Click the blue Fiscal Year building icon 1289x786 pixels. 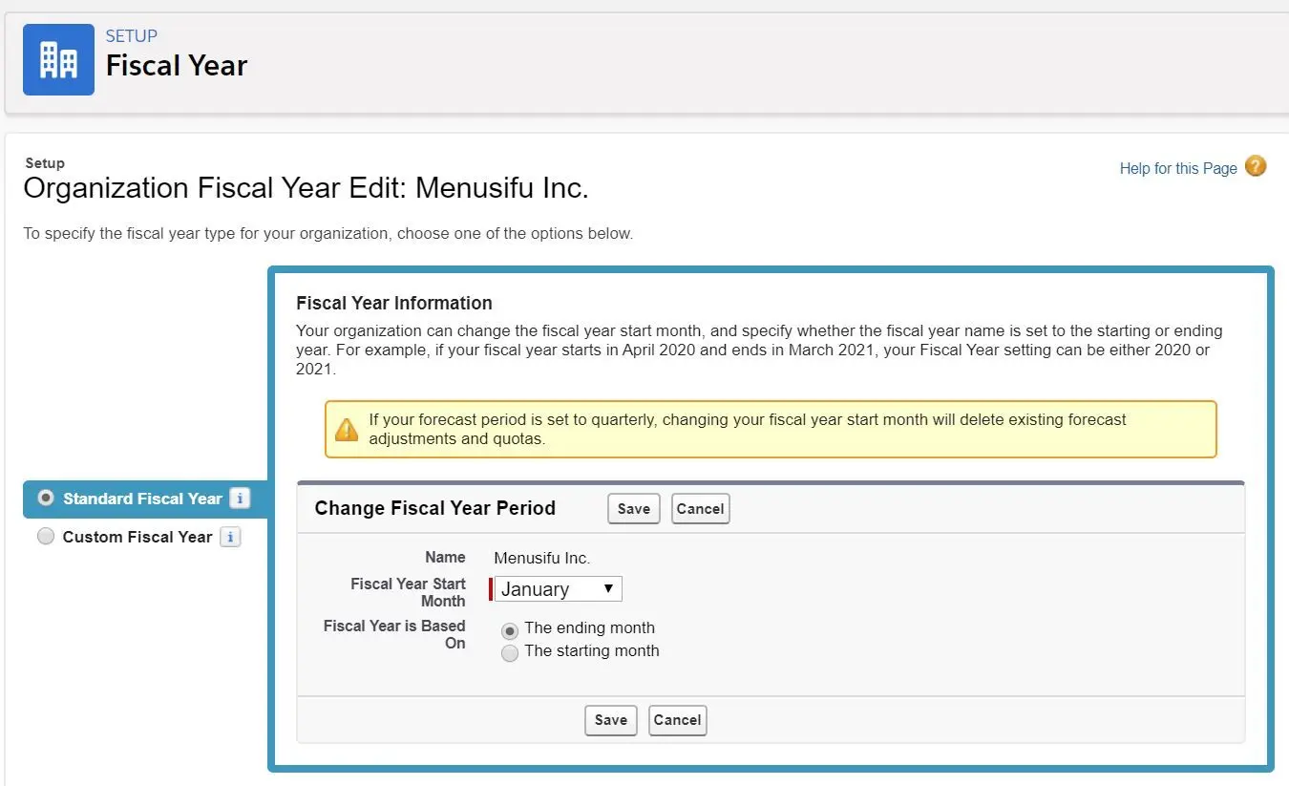58,59
